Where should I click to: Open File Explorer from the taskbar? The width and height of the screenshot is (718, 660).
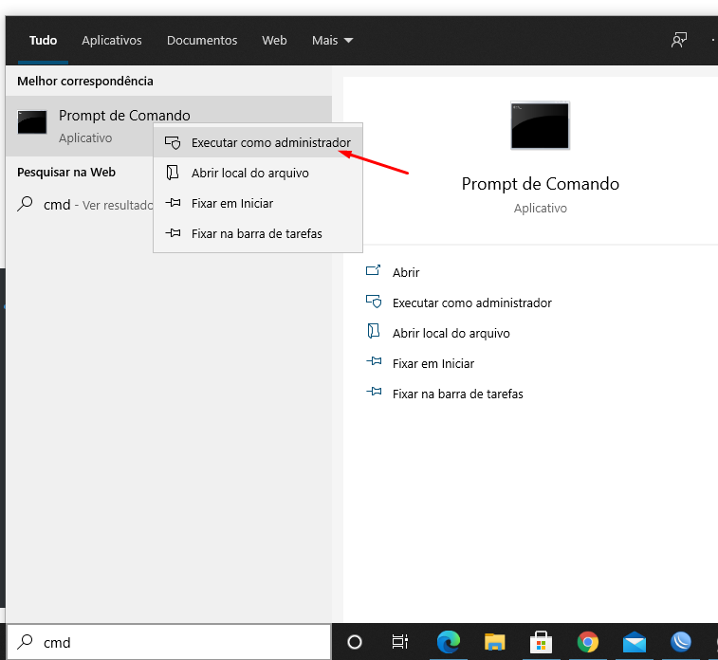494,642
